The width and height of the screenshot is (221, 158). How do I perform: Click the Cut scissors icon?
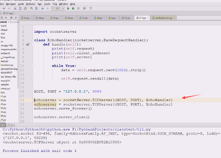[x=15, y=9]
